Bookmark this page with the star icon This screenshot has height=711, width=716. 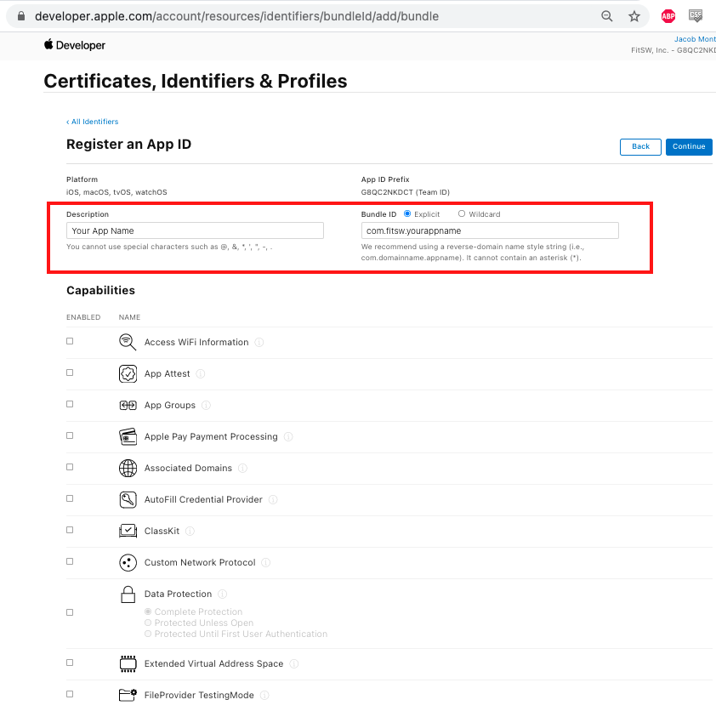(x=634, y=16)
